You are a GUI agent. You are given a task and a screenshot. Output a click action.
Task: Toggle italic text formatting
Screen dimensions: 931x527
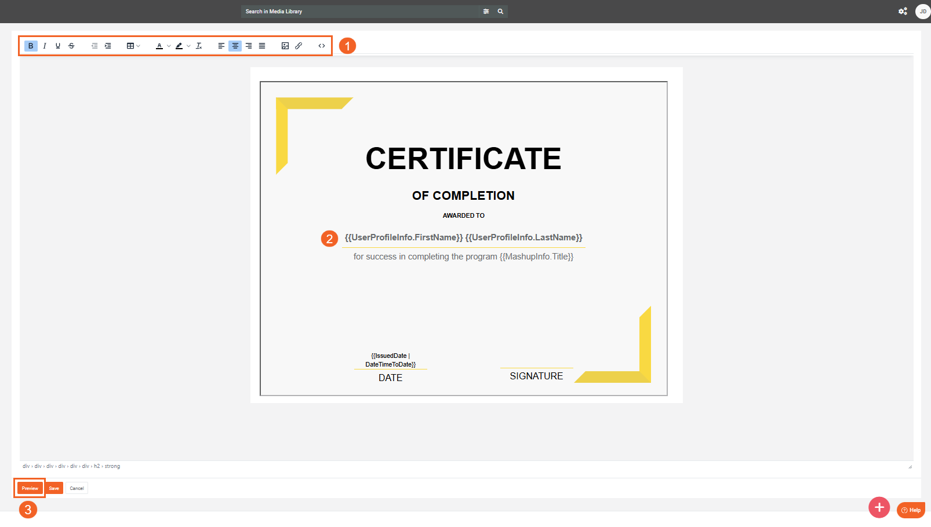pos(45,46)
